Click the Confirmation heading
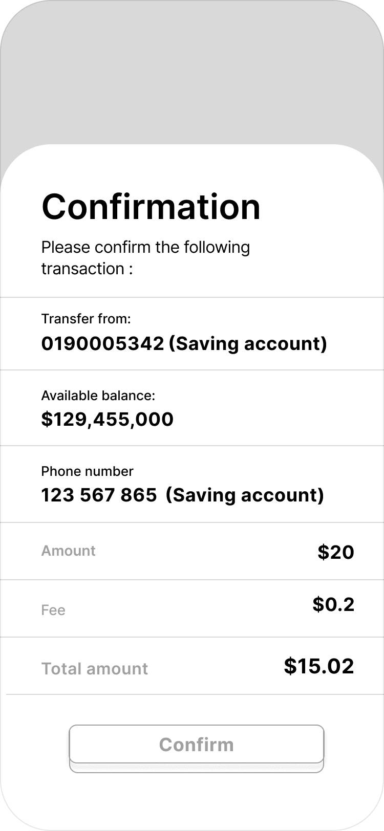The image size is (384, 831). pyautogui.click(x=151, y=207)
